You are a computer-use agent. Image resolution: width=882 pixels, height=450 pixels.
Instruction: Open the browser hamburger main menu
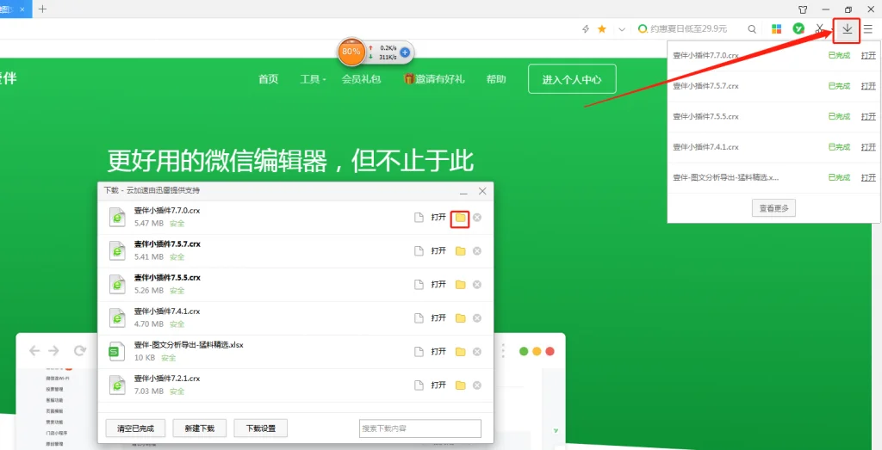[867, 29]
